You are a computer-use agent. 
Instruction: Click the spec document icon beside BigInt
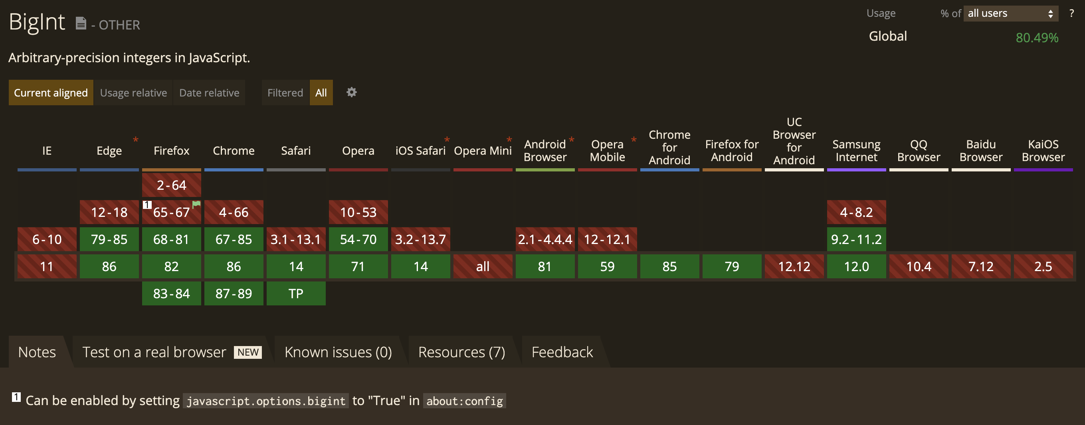81,23
